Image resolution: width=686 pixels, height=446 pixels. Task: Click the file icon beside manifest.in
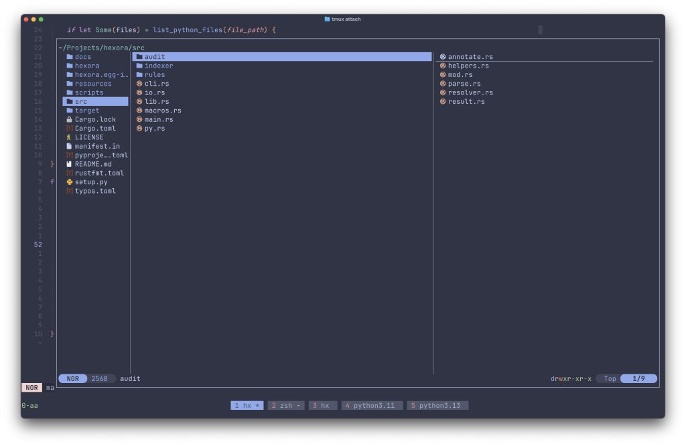point(70,146)
